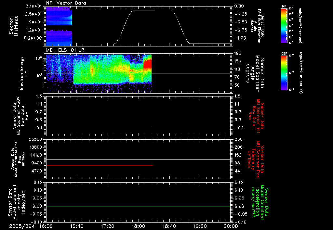Click the red line in the scanner position panel
This screenshot has height=230, width=333.
coord(99,165)
